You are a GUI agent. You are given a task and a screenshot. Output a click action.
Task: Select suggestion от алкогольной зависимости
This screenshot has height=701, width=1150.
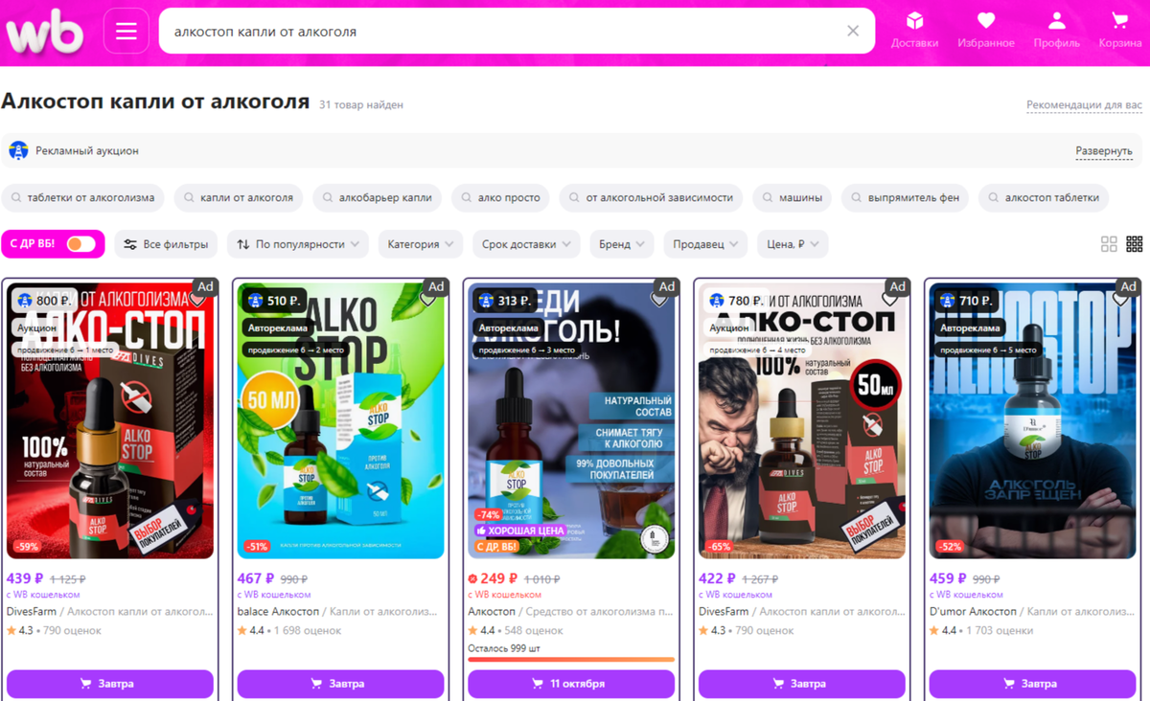651,198
